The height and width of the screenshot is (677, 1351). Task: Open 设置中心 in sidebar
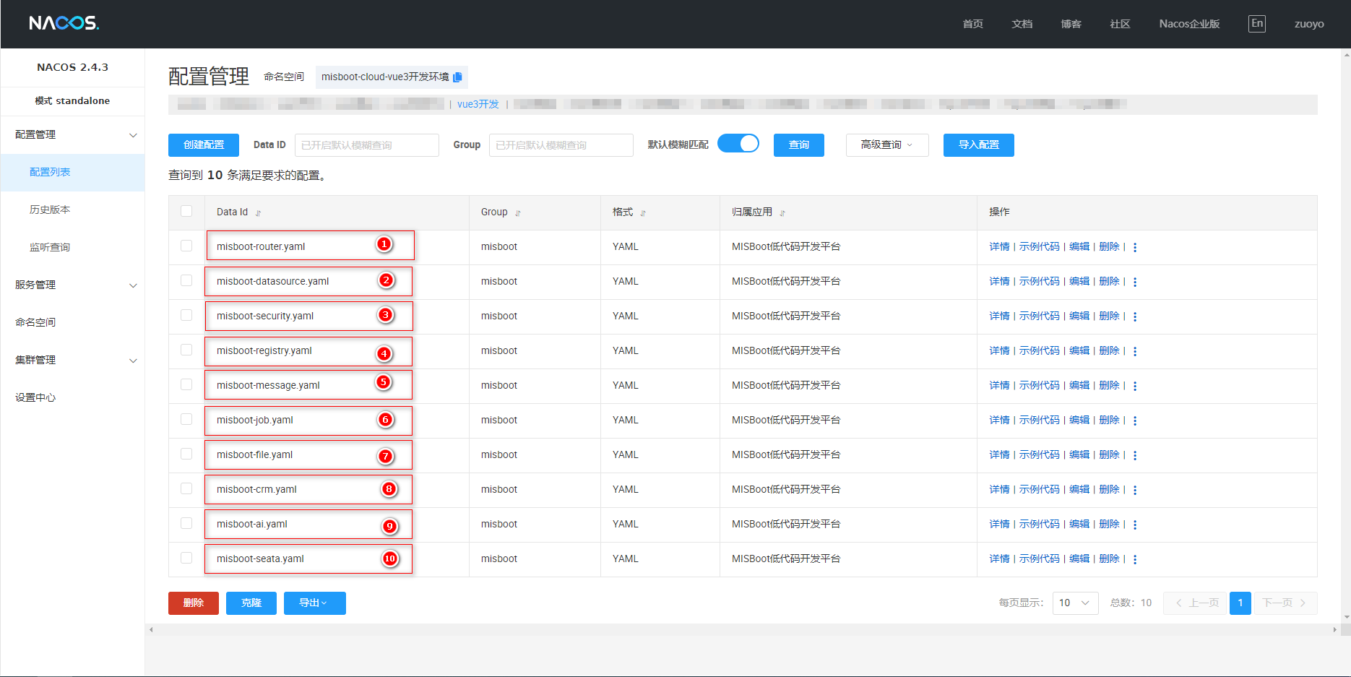click(x=72, y=397)
